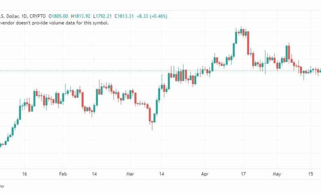Click the +8.33 (+0.46%) change value
This screenshot has height=193, width=321.
coord(152,16)
